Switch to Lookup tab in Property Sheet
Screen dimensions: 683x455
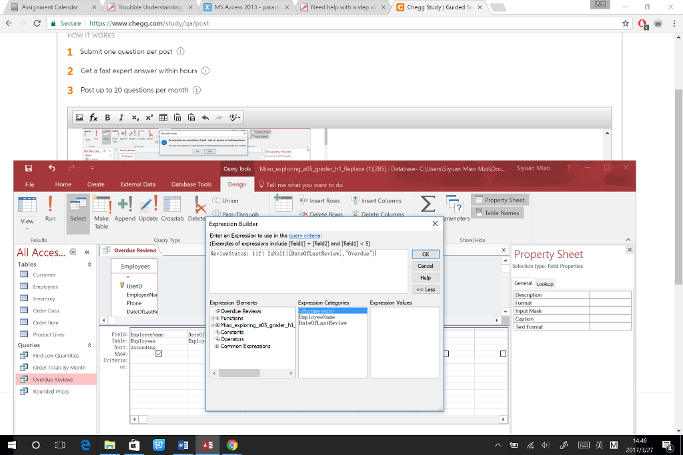(545, 284)
